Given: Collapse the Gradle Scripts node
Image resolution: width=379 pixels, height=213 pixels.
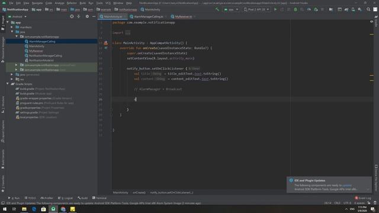Looking at the screenshot, I should (x=8, y=84).
